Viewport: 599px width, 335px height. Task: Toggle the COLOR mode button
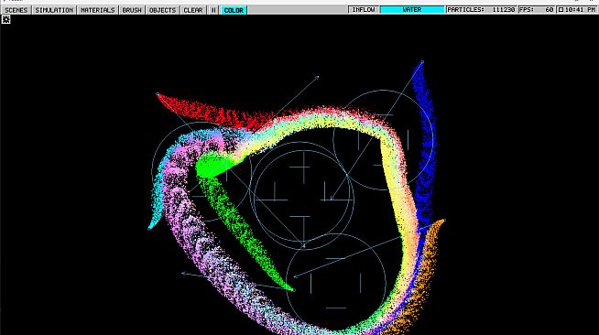pos(234,10)
